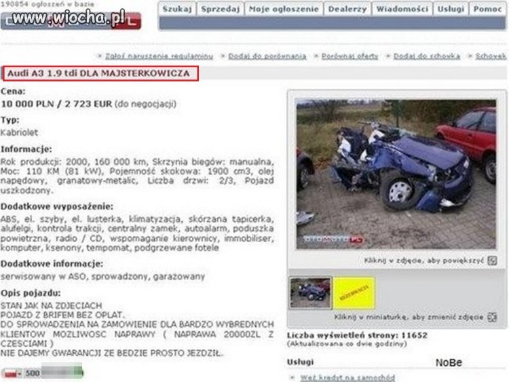Select the yellow second photo thumbnail
This screenshot has width=509, height=382.
point(354,293)
